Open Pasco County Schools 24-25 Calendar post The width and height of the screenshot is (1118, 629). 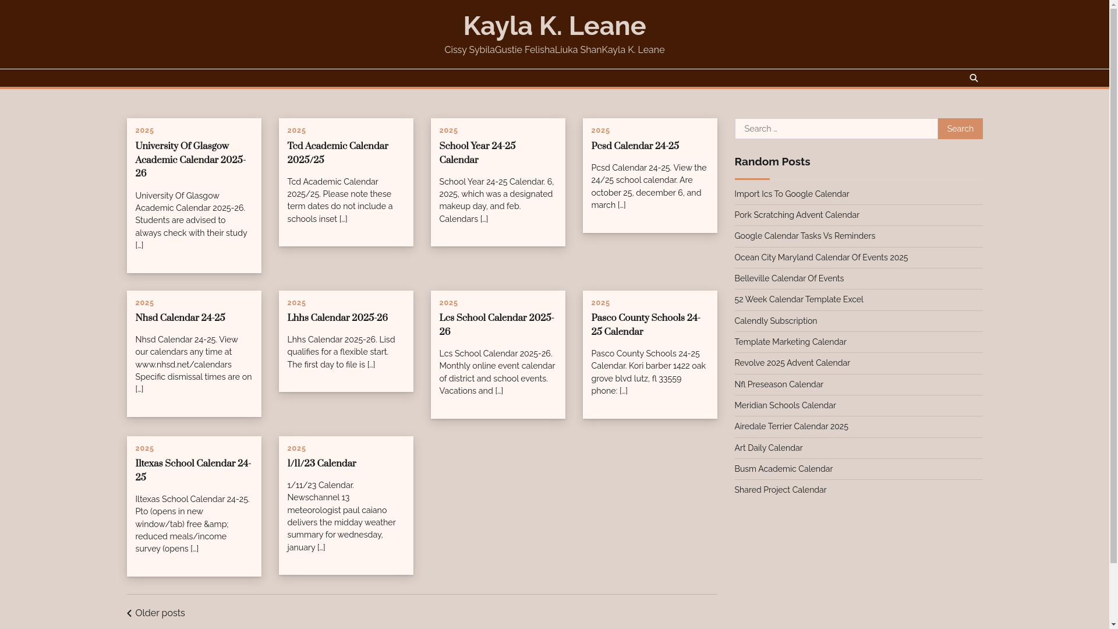[645, 325]
